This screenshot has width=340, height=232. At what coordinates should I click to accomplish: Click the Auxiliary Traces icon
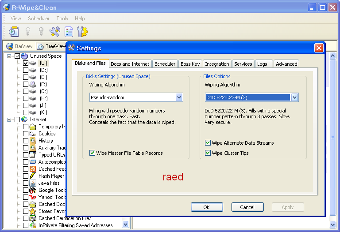tap(33, 148)
